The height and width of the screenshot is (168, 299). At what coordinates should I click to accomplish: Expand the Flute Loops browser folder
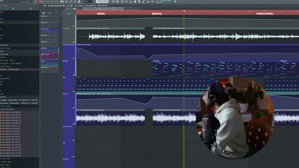pos(6,159)
